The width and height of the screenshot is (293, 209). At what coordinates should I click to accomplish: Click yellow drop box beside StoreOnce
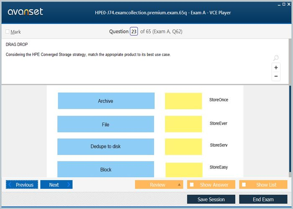pos(183,101)
